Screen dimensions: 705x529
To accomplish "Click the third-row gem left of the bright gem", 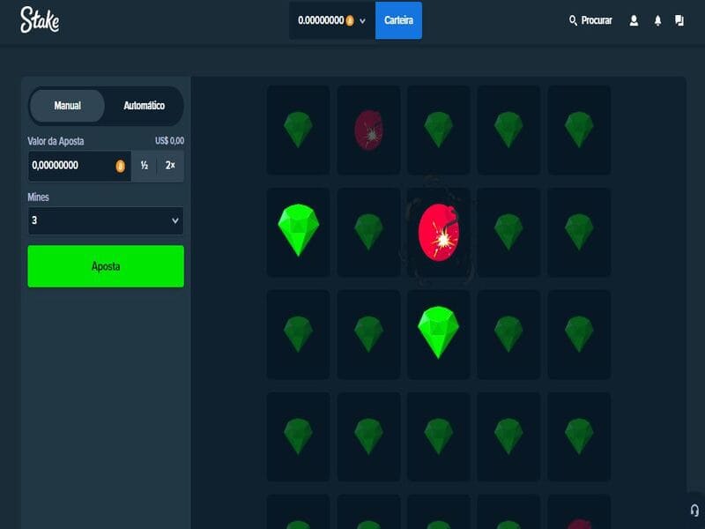I will click(x=368, y=334).
